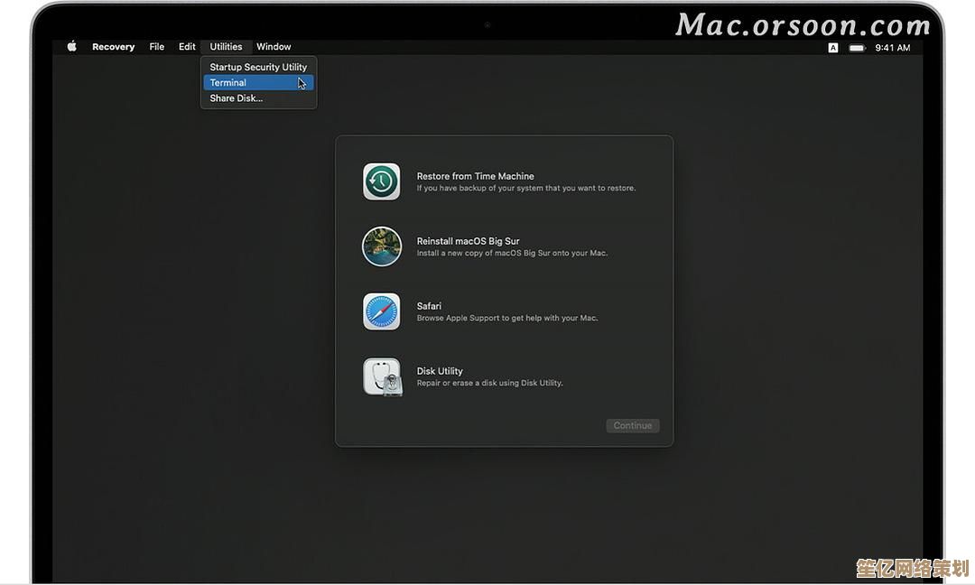975x585 pixels.
Task: Select Reinstall macOS Big Sur option
Action: (468, 241)
